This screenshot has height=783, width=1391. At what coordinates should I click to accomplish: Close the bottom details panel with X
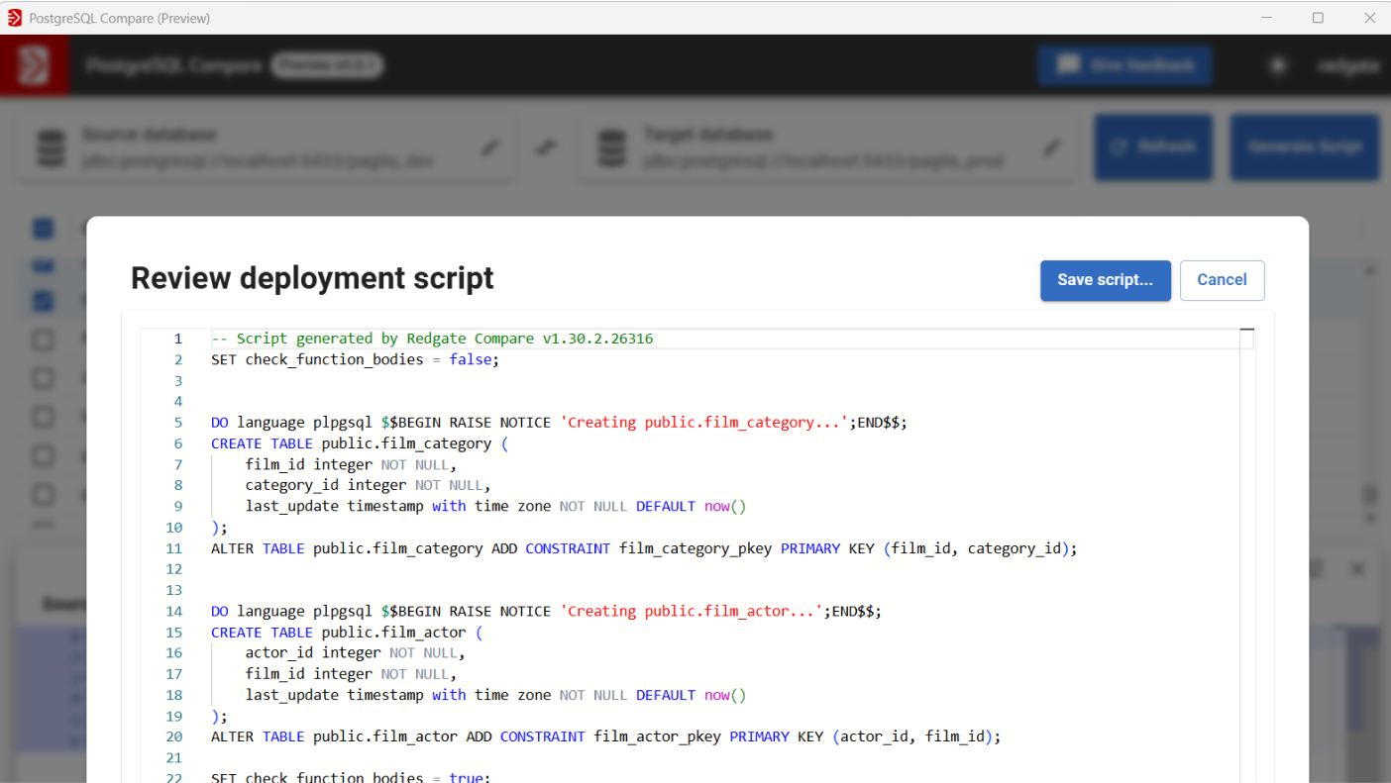click(1357, 569)
